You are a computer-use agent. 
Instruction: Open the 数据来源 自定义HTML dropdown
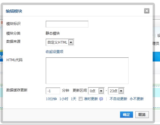[60, 42]
